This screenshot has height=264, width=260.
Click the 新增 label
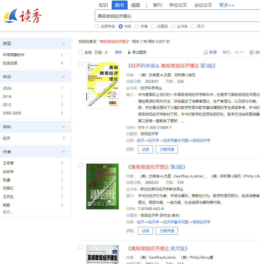[x=213, y=52]
